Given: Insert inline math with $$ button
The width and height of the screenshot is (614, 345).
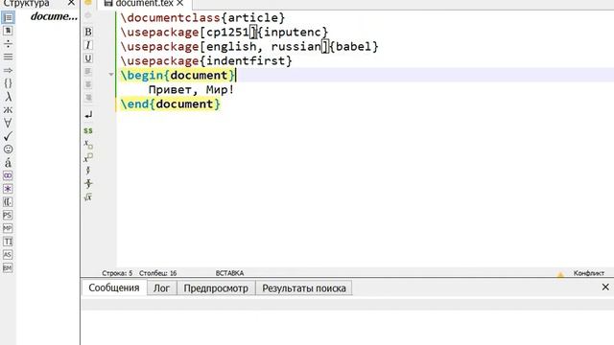Looking at the screenshot, I should (88, 130).
